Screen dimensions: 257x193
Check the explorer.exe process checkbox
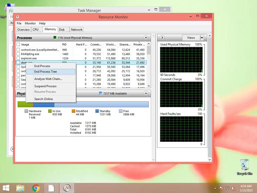tap(18, 58)
